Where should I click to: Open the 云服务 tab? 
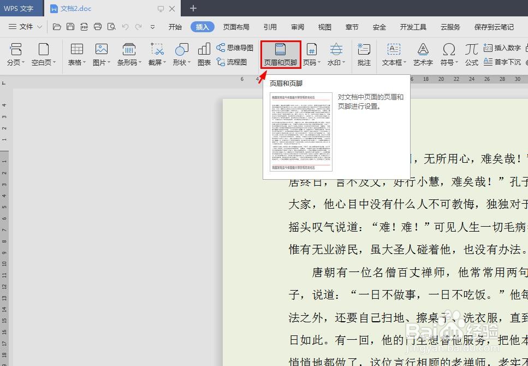tap(450, 27)
